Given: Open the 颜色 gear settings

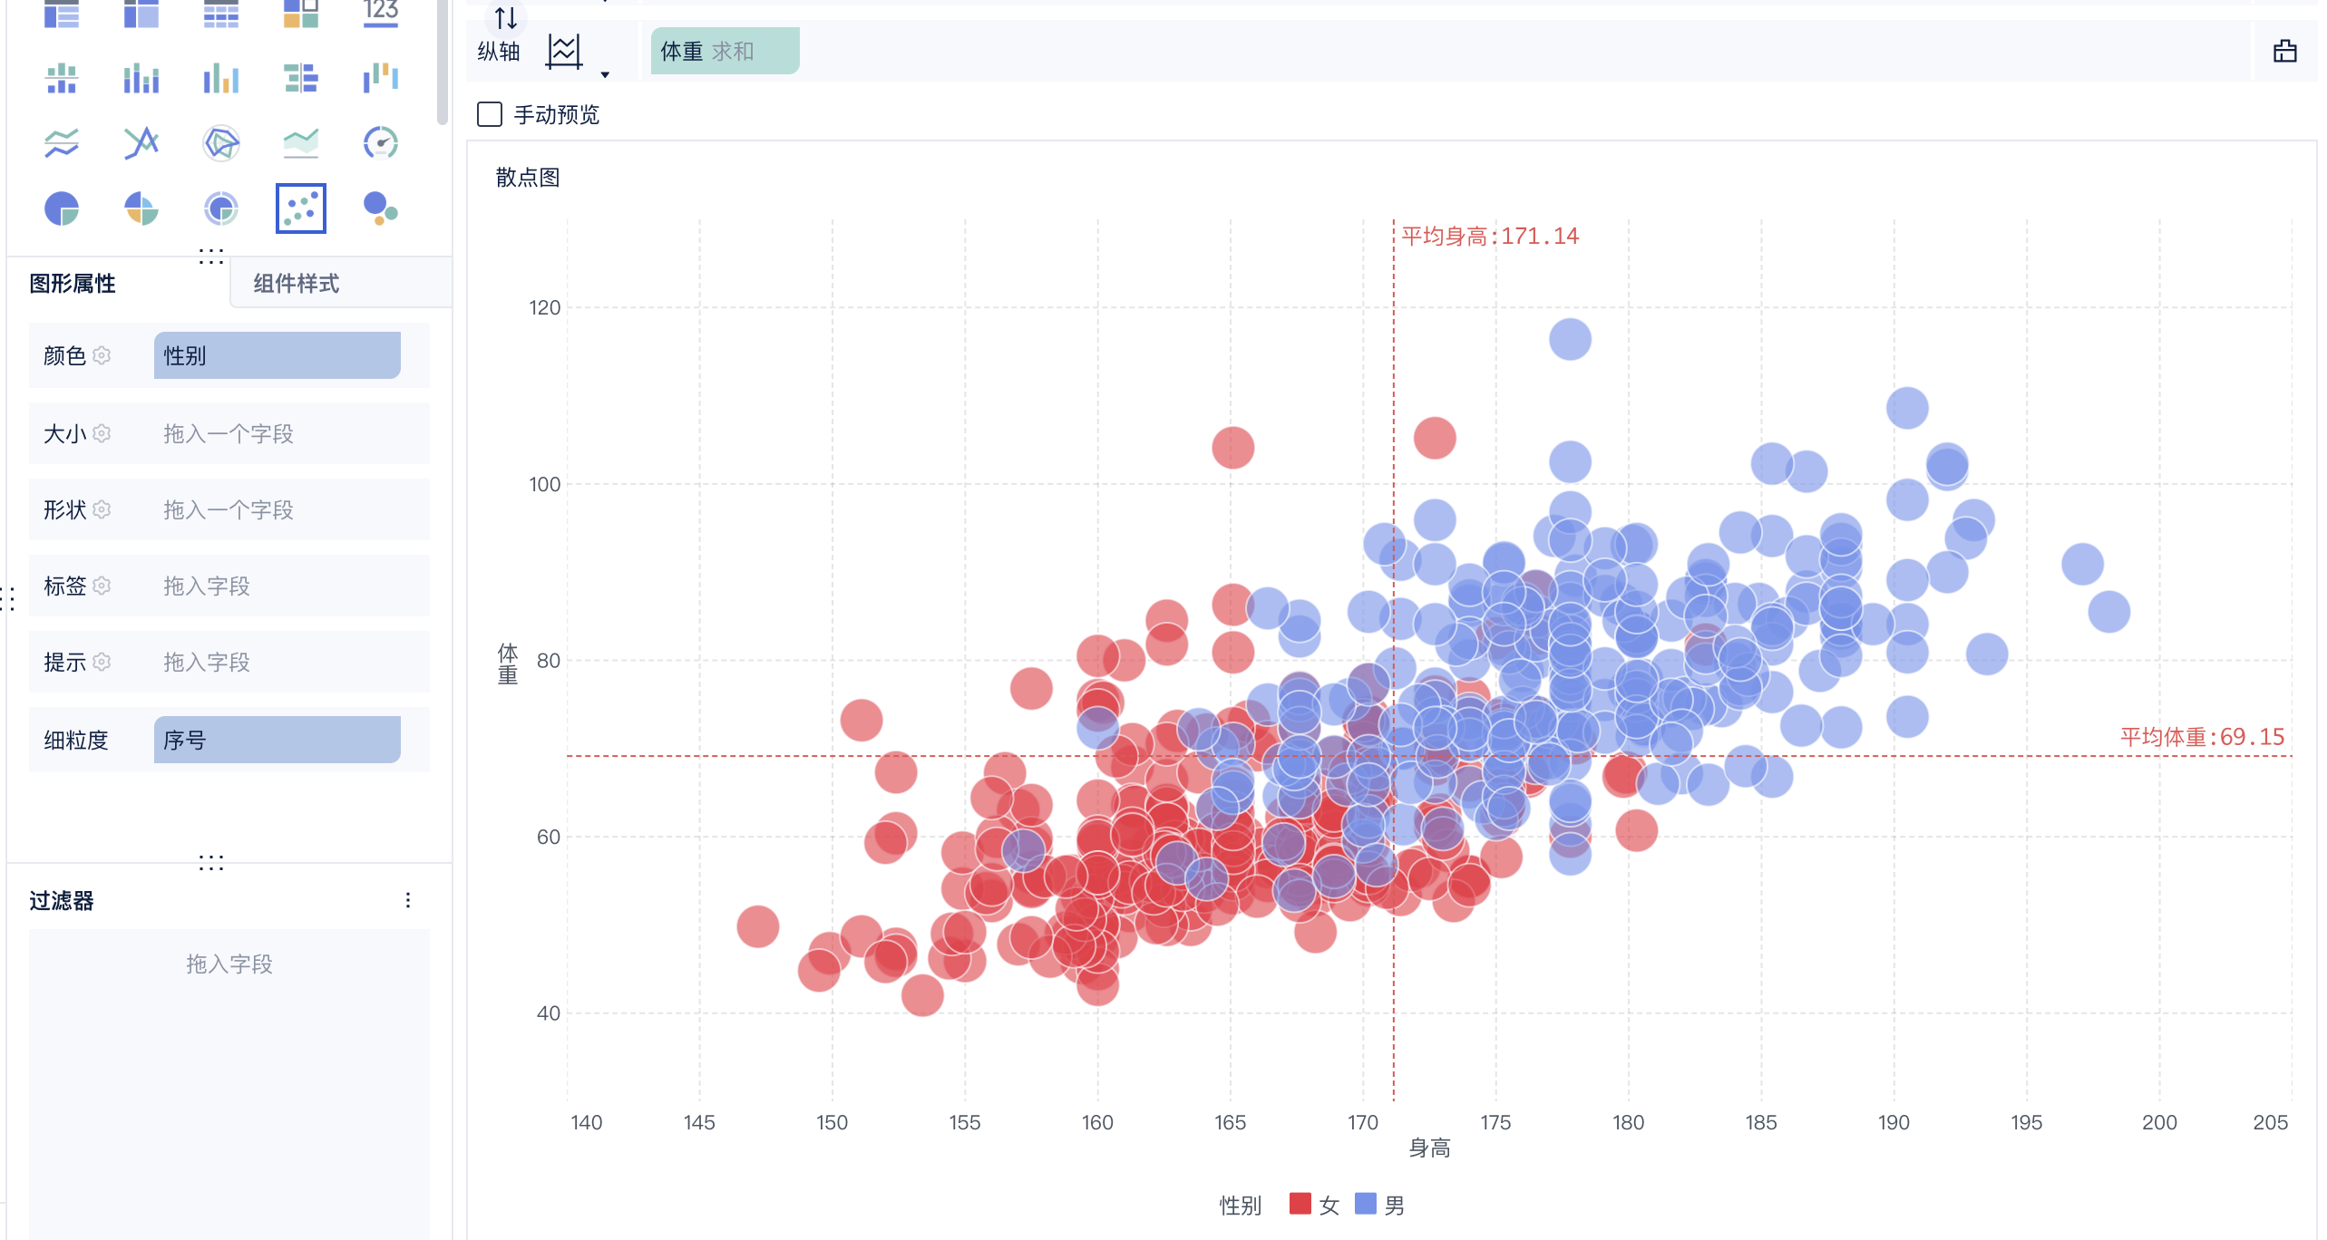Looking at the screenshot, I should [x=102, y=355].
